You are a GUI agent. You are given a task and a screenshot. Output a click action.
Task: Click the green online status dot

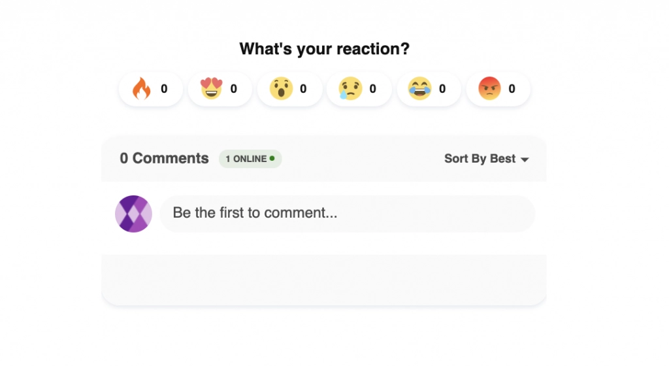click(272, 158)
